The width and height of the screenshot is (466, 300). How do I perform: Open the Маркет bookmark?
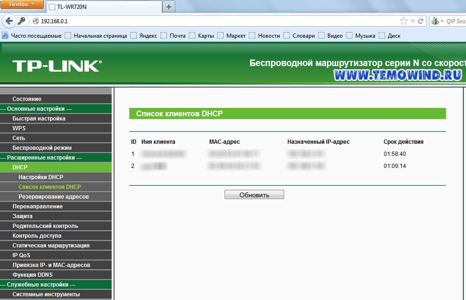coord(232,36)
